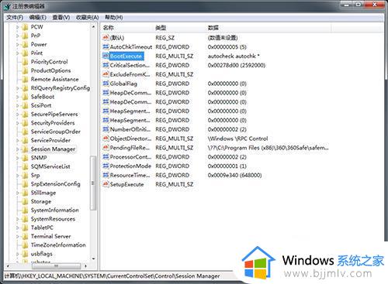The width and height of the screenshot is (388, 284).
Task: Click the string icon beside (默认) value
Action: click(106, 38)
